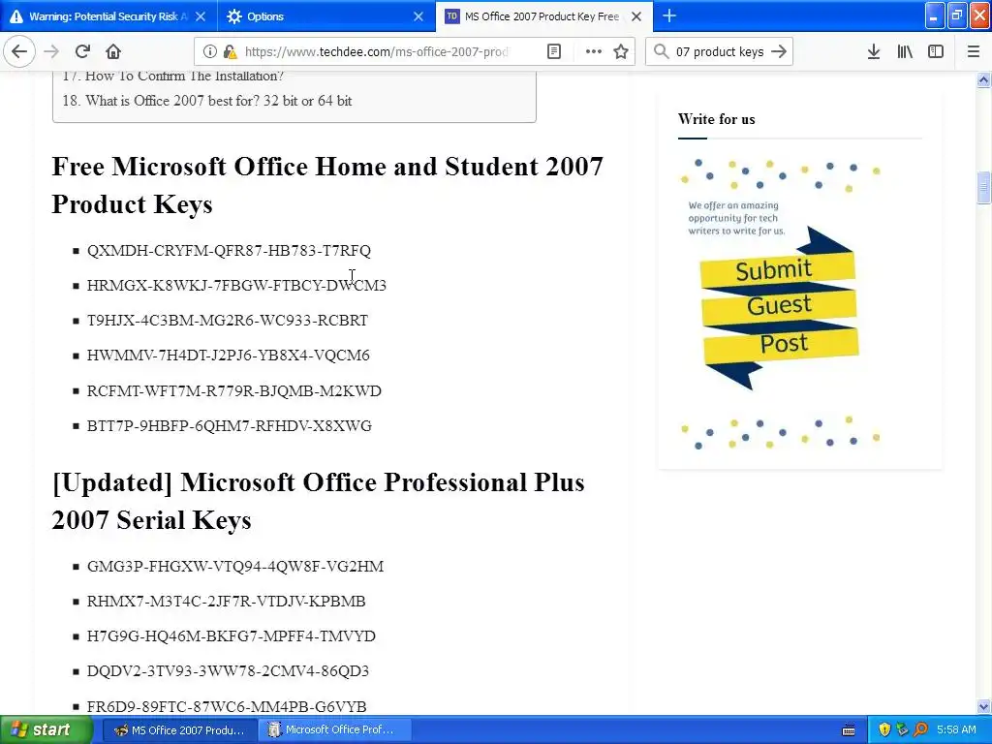Close the MS Office 2007 Product Key tab
992x744 pixels.
pos(636,16)
